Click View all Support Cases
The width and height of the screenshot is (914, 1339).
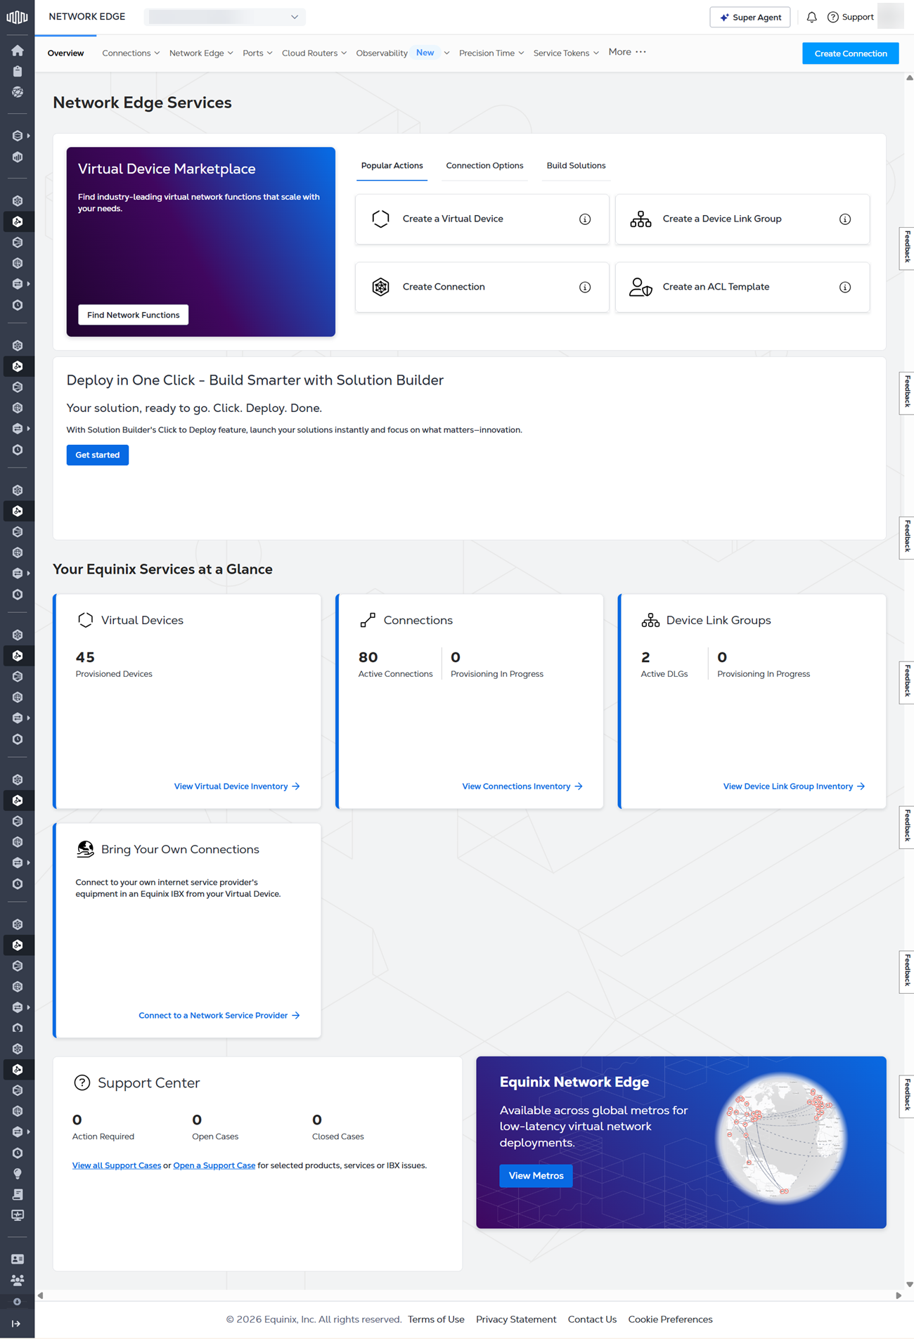pos(117,1165)
